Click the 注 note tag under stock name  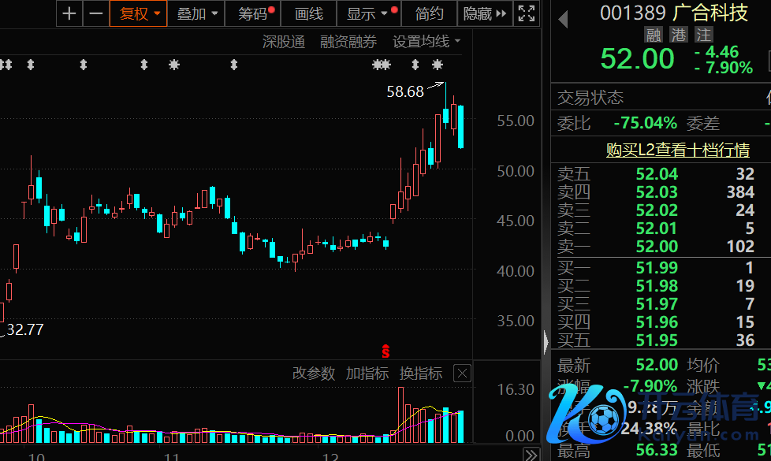[703, 35]
